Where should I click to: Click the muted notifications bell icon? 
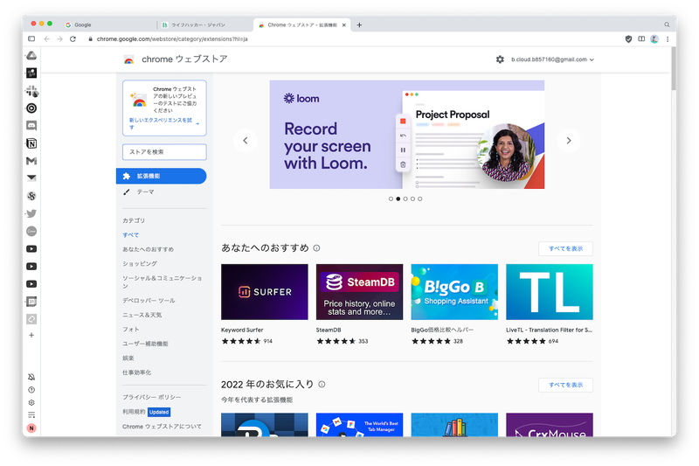pos(31,377)
